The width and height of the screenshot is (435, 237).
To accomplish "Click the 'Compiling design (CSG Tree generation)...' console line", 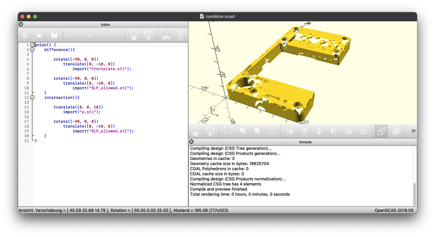I will point(231,148).
